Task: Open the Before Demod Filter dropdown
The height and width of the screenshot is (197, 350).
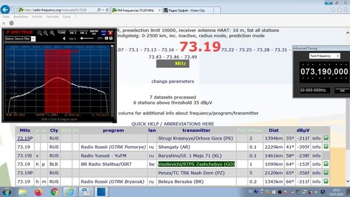Action: [33, 39]
